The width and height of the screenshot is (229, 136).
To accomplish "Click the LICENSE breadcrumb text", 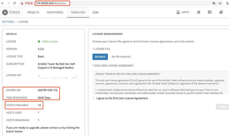I will [x=23, y=22].
